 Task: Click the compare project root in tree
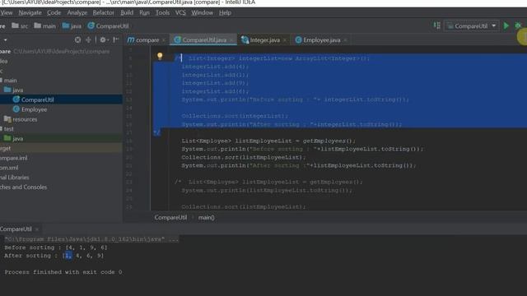(x=55, y=51)
